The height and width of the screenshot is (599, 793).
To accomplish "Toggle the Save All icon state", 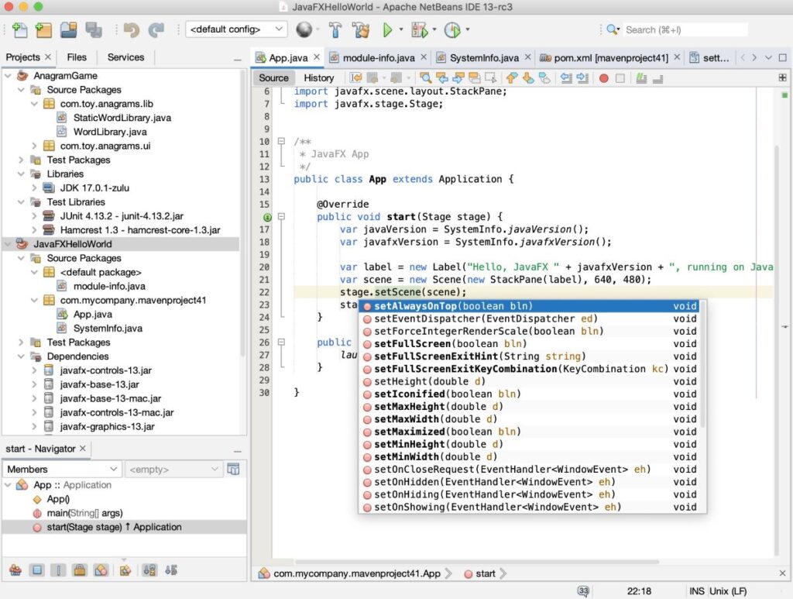I will [x=94, y=29].
